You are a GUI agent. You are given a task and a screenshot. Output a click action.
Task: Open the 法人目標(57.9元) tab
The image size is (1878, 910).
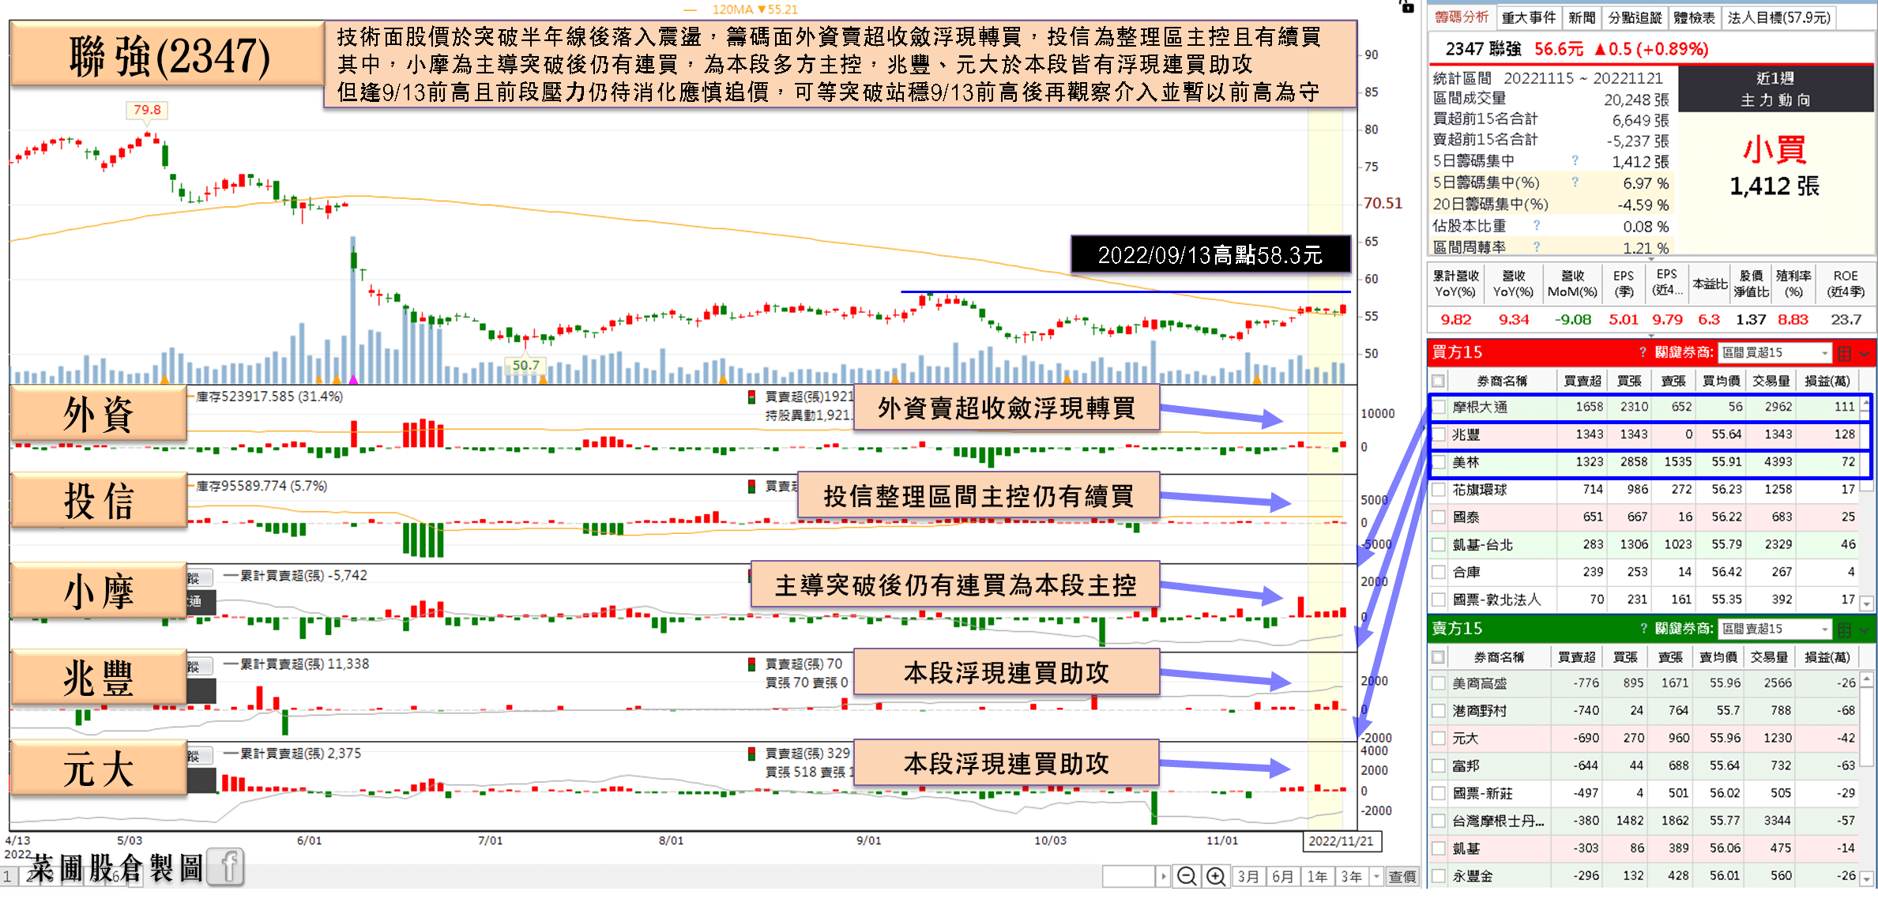pos(1778,17)
